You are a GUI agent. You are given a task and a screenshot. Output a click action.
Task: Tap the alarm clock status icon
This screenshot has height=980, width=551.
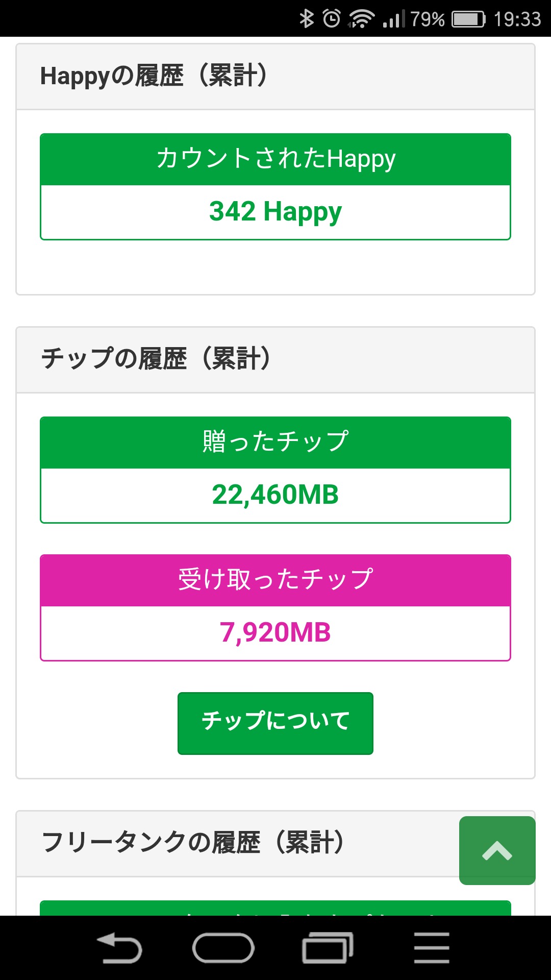332,19
